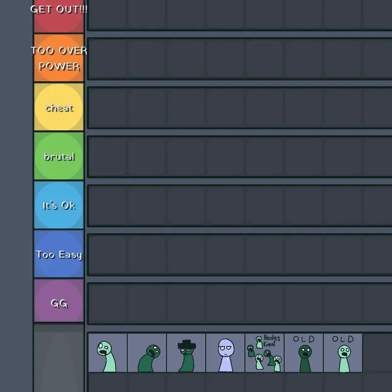This screenshot has height=392, width=392.
Task: Click the purple GG tier label
Action: click(59, 300)
